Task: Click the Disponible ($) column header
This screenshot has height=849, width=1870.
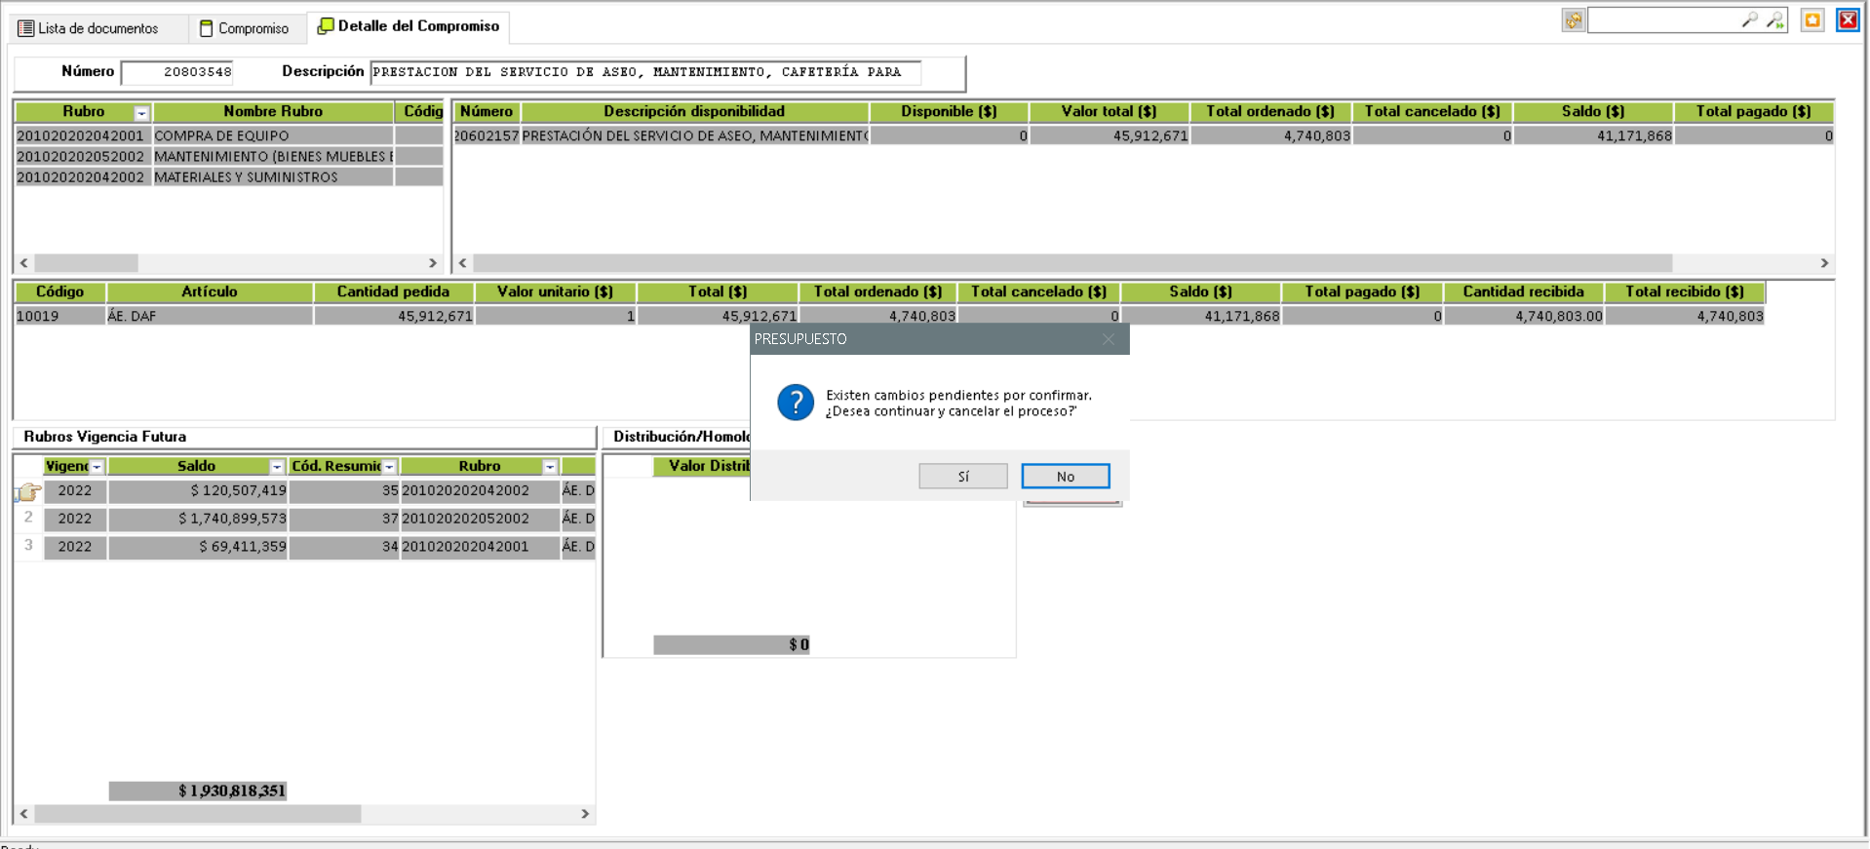Action: (x=949, y=112)
